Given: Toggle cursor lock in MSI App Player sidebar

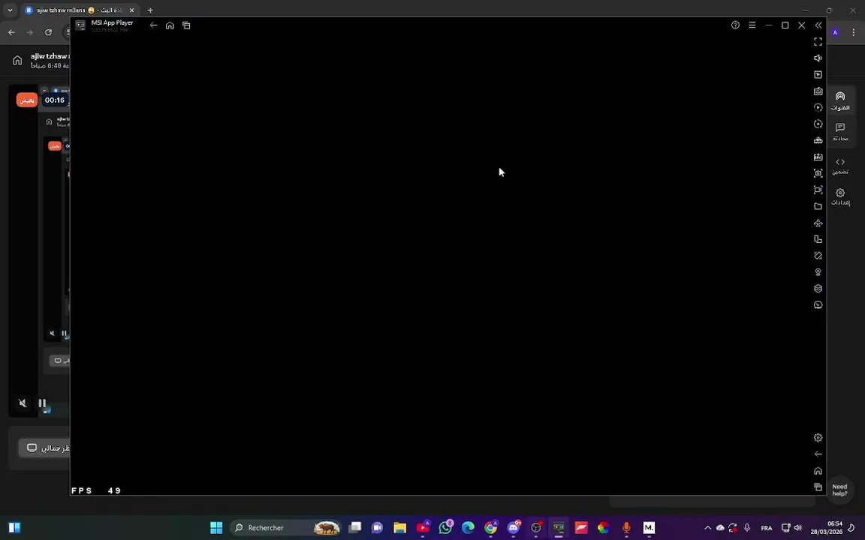Looking at the screenshot, I should coord(818,74).
